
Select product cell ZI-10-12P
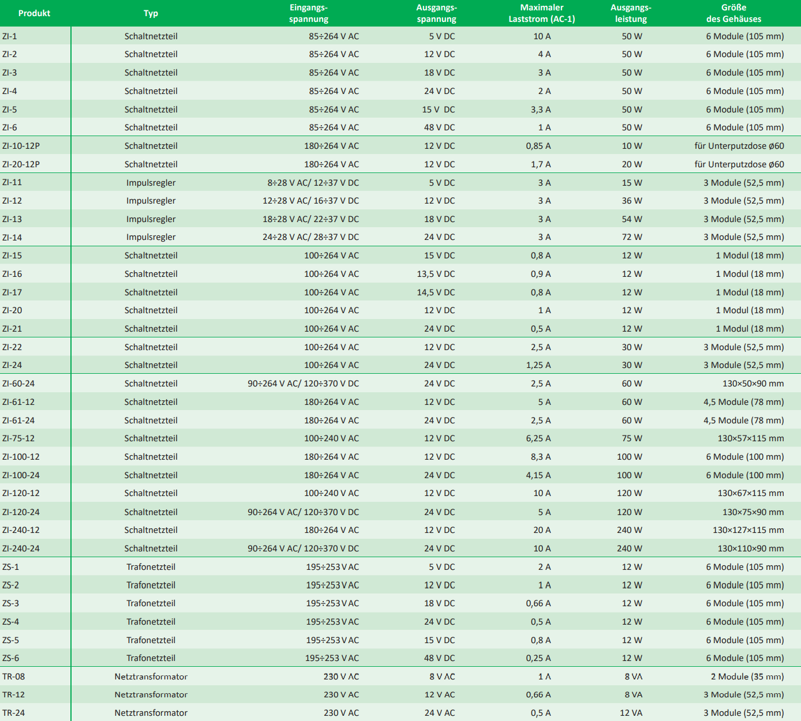pos(21,146)
